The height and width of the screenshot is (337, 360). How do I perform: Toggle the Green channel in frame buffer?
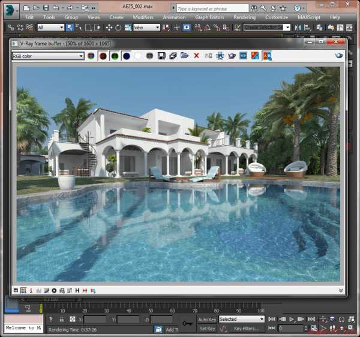pos(115,56)
